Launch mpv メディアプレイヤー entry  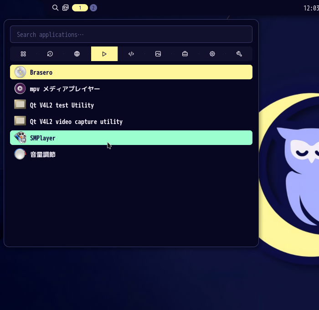coord(131,88)
